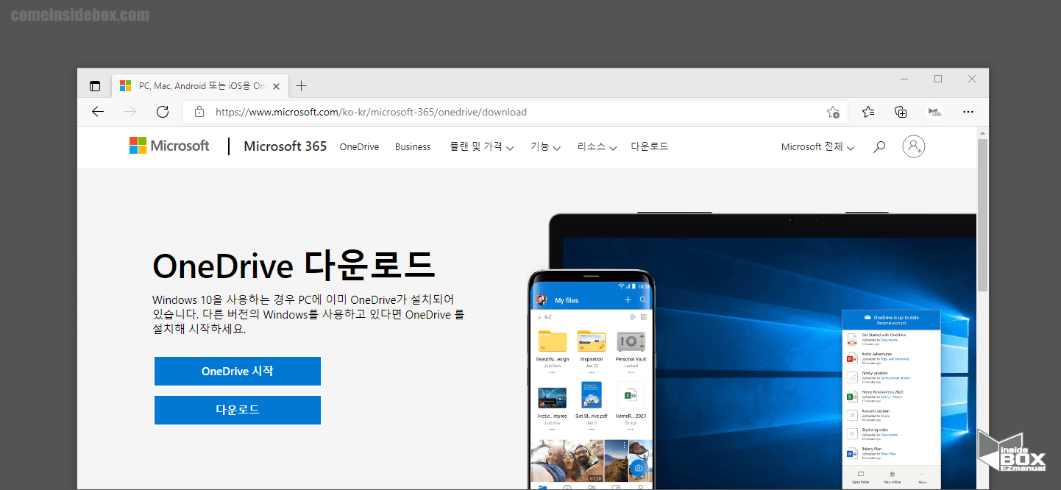Image resolution: width=1061 pixels, height=490 pixels.
Task: Click the page vertical scrollbar thumb
Action: pyautogui.click(x=982, y=213)
